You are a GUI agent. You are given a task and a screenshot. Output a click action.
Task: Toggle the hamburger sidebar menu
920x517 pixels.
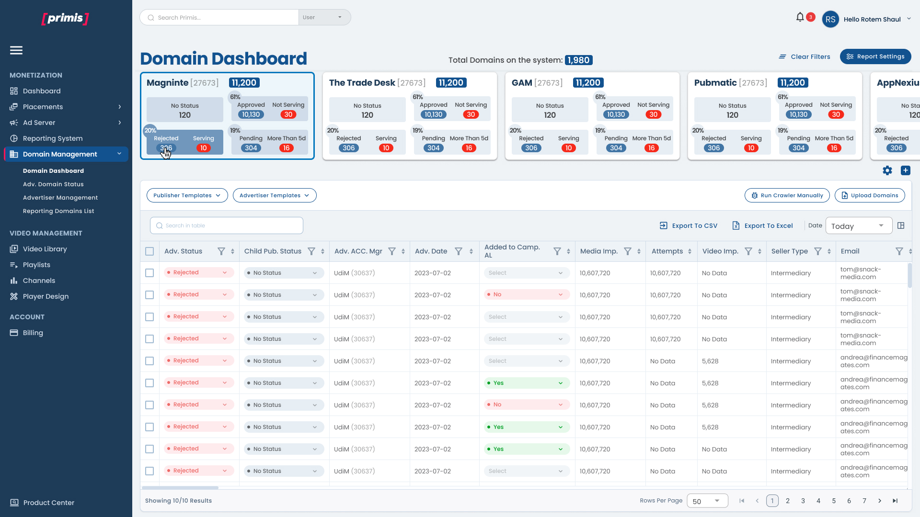(x=16, y=50)
